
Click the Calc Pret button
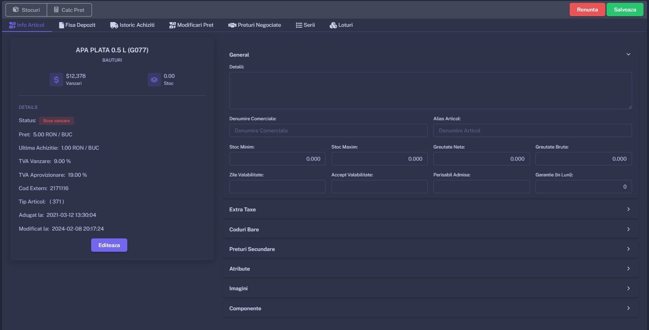pyautogui.click(x=69, y=10)
